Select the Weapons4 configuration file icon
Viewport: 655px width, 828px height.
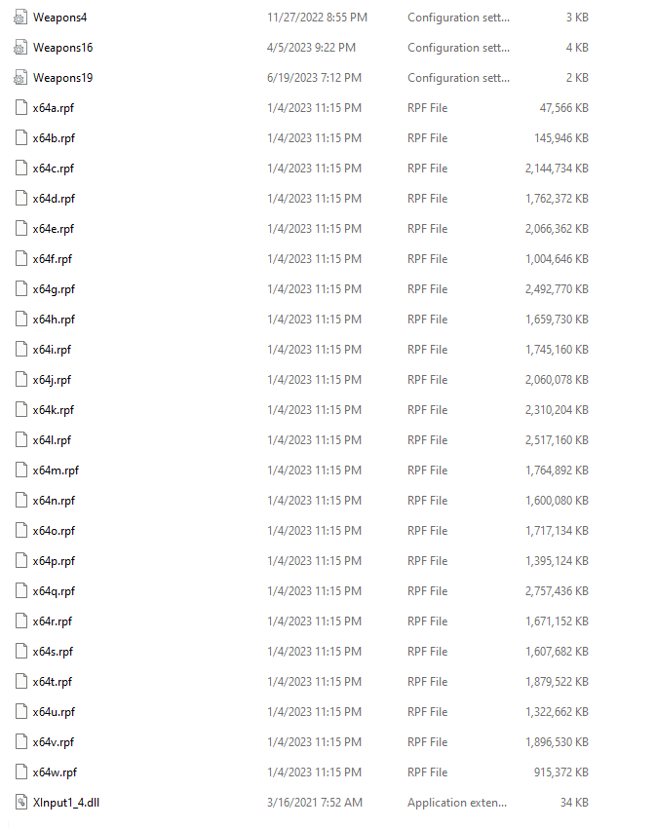tap(20, 18)
